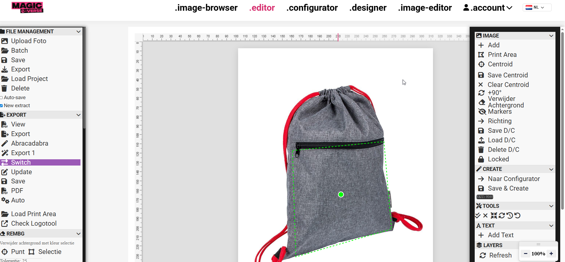Toggle the Locked padlock setting
Screen dimensions: 565x262
(x=498, y=159)
